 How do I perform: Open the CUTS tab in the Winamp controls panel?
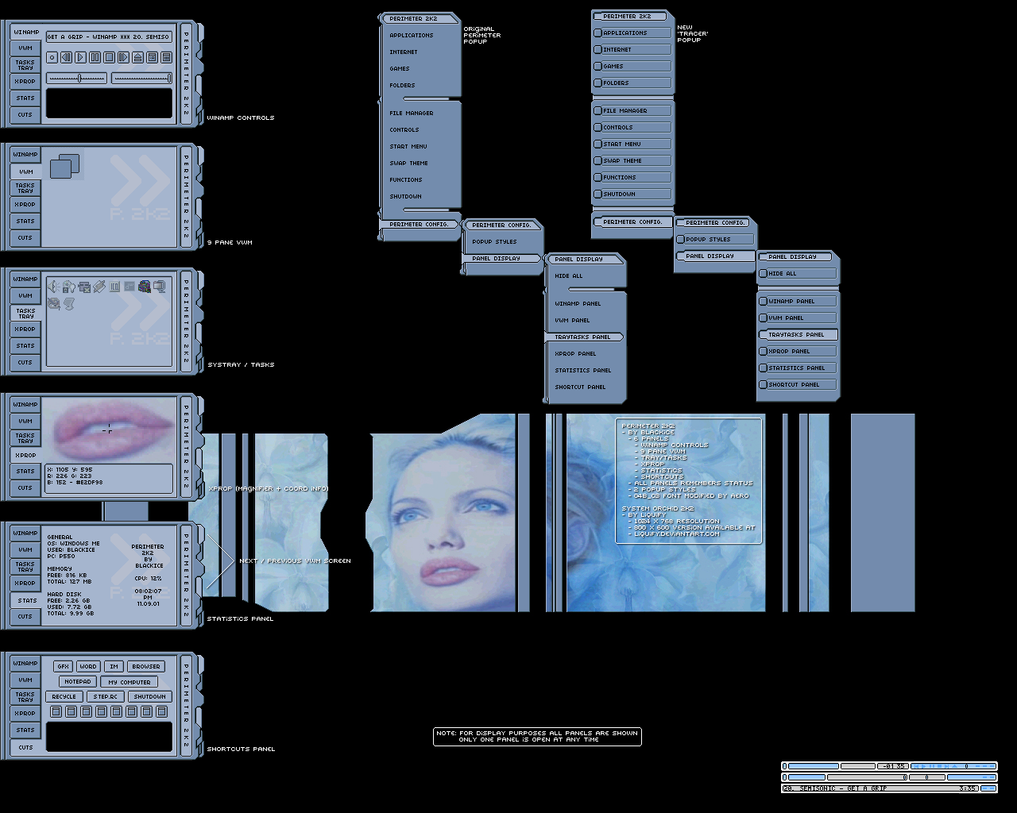(x=25, y=115)
